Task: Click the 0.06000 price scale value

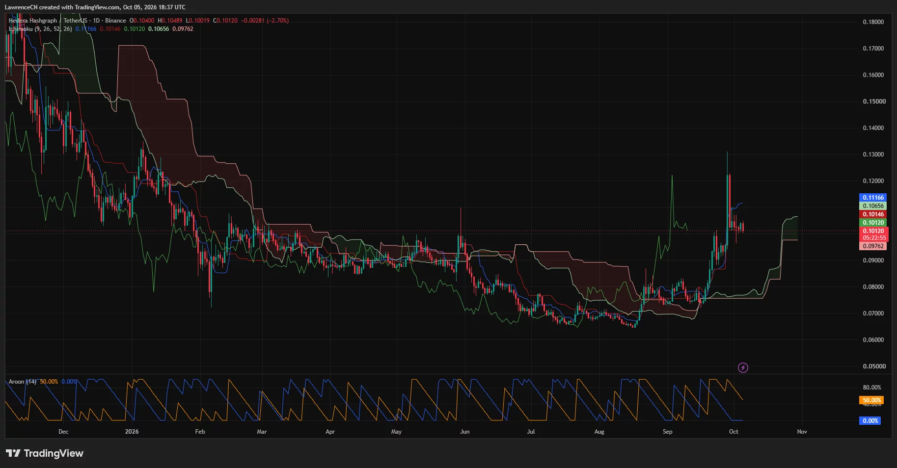Action: point(873,340)
